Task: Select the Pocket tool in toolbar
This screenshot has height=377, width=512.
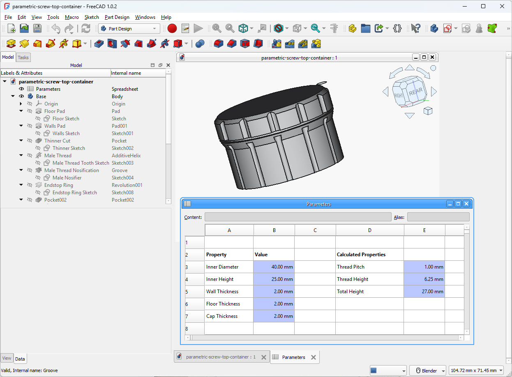Action: click(99, 44)
